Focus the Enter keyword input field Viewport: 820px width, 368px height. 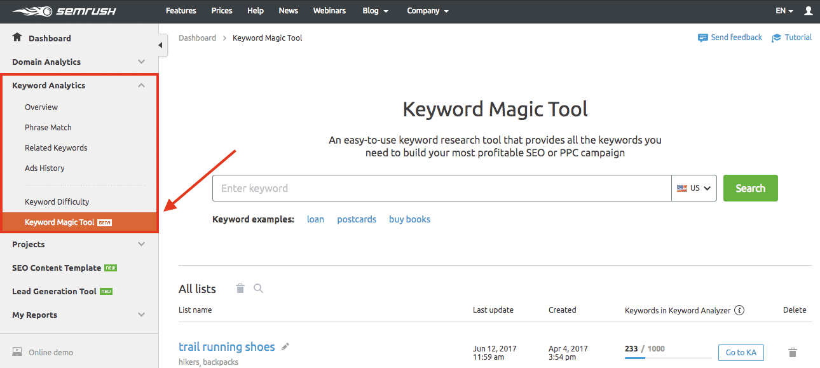tap(442, 188)
